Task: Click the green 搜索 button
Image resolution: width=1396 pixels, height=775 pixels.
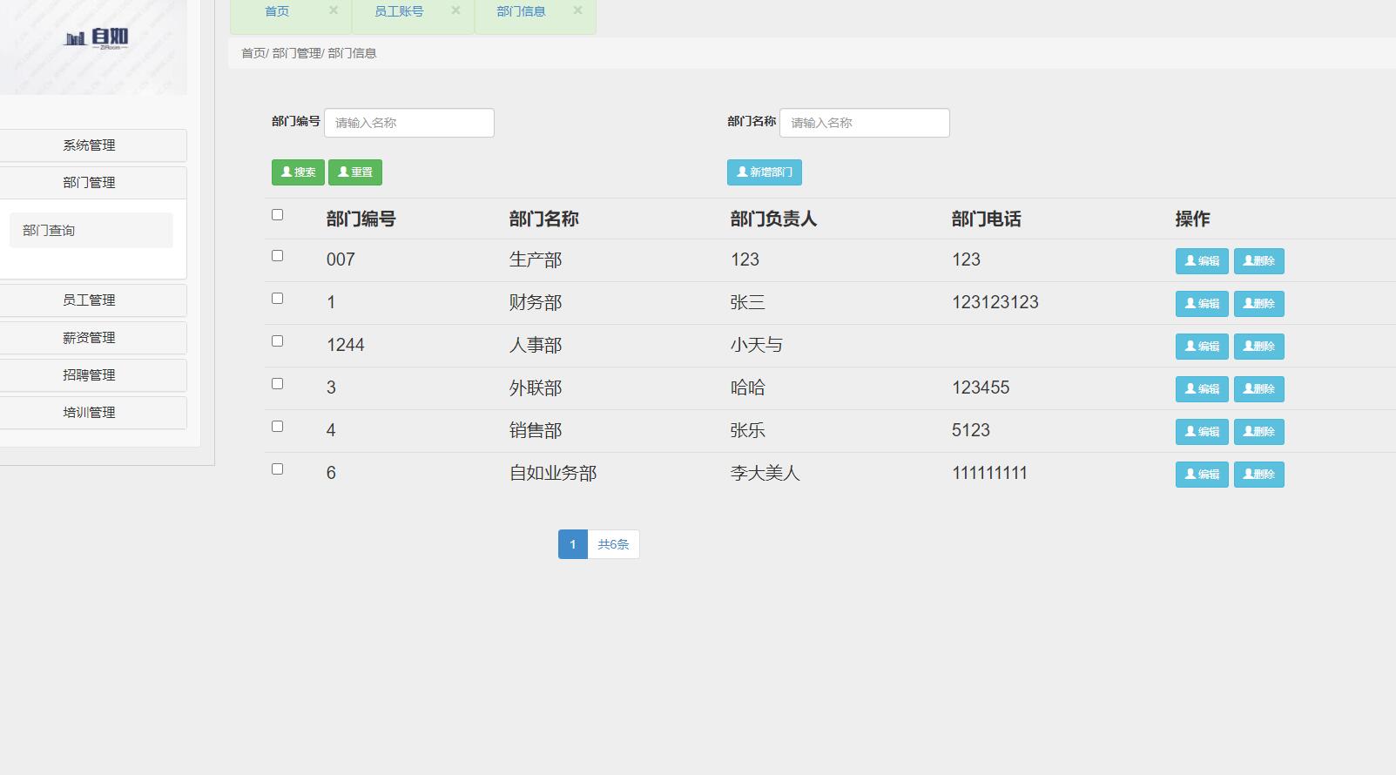Action: tap(298, 172)
